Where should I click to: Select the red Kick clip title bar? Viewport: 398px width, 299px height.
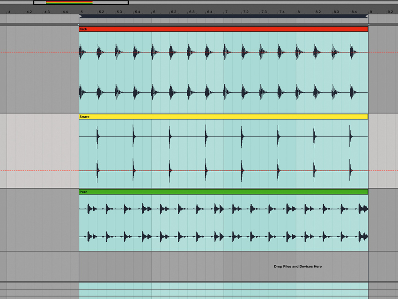point(223,29)
